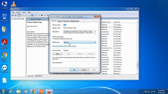
Task: Launch TeamViewer desktop shortcut
Action: [x=4, y=69]
